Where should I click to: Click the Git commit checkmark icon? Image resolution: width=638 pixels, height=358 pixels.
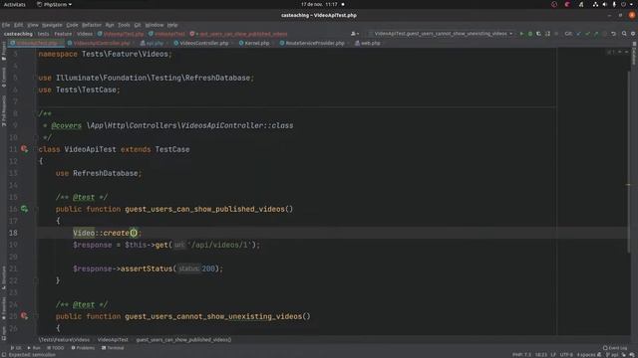click(x=587, y=34)
